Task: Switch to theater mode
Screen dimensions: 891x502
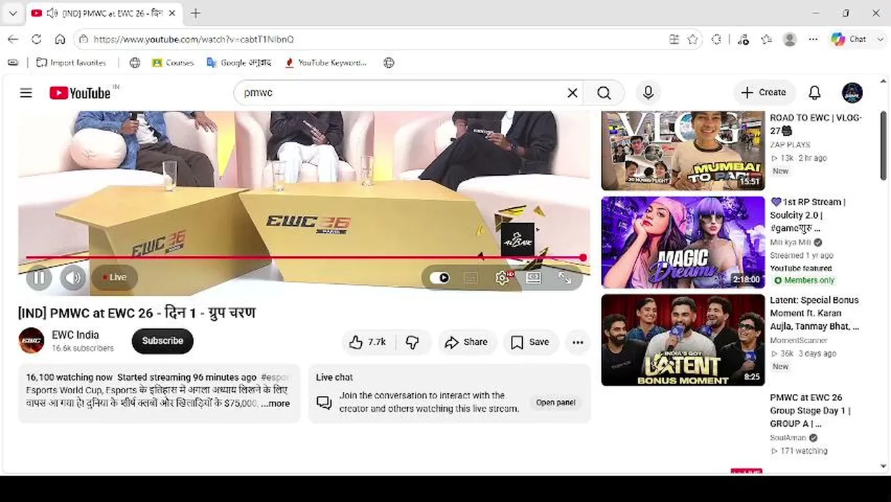Action: (x=533, y=278)
